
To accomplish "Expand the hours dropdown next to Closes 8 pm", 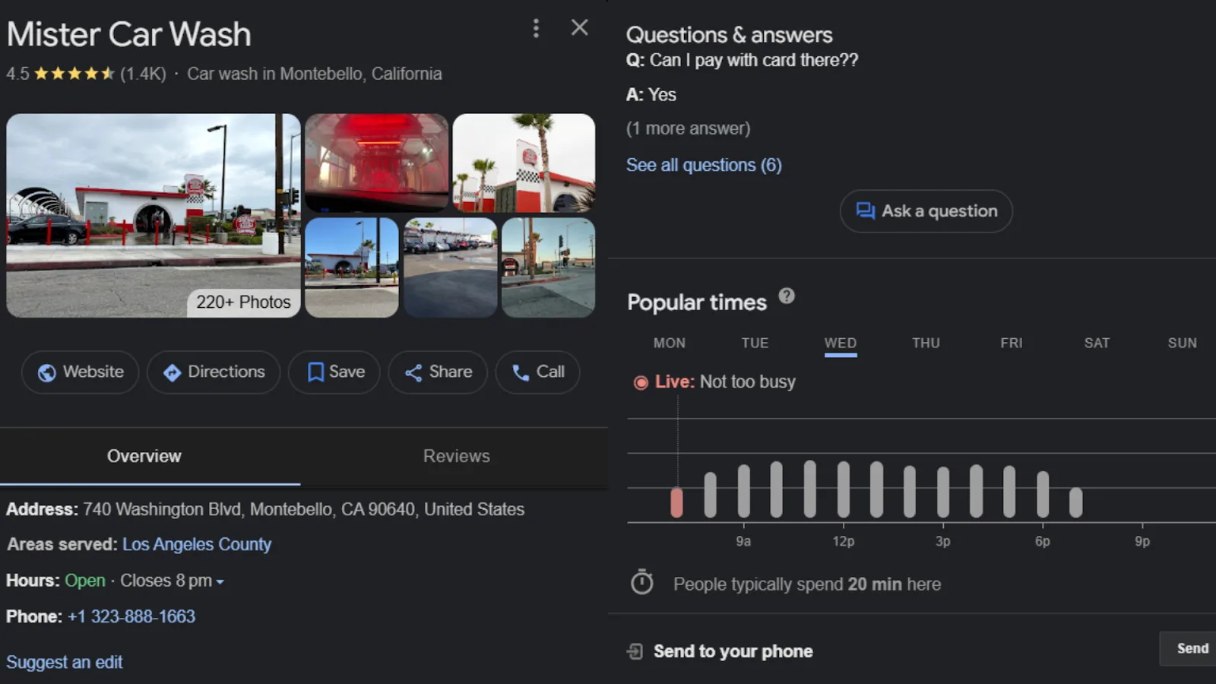I will click(x=220, y=582).
